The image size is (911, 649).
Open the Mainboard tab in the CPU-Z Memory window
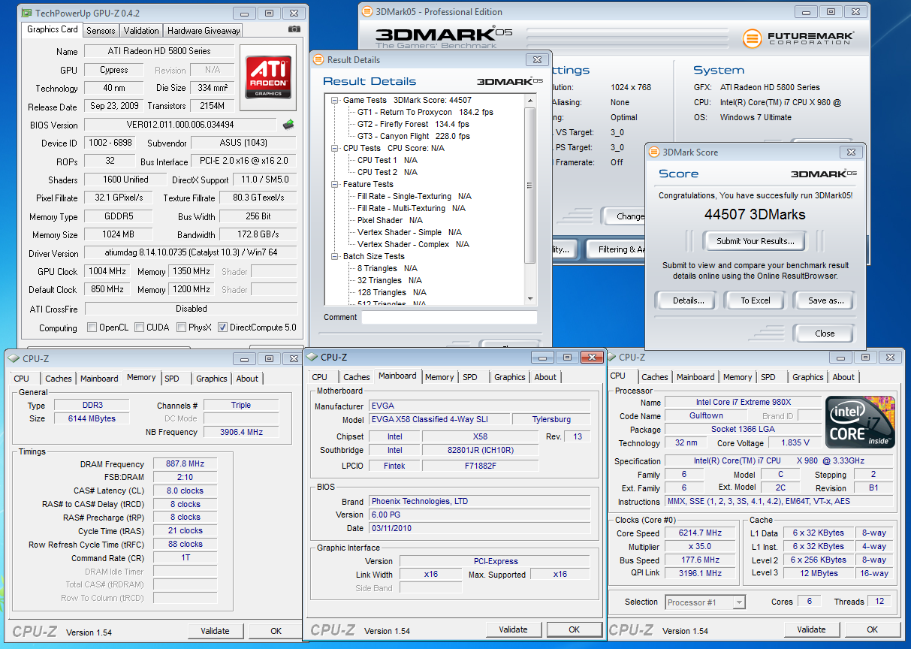coord(99,379)
